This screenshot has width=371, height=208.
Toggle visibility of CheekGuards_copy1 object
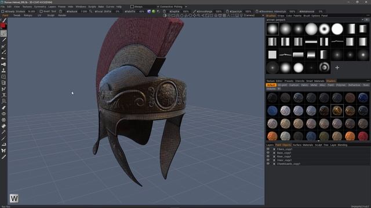(268, 164)
